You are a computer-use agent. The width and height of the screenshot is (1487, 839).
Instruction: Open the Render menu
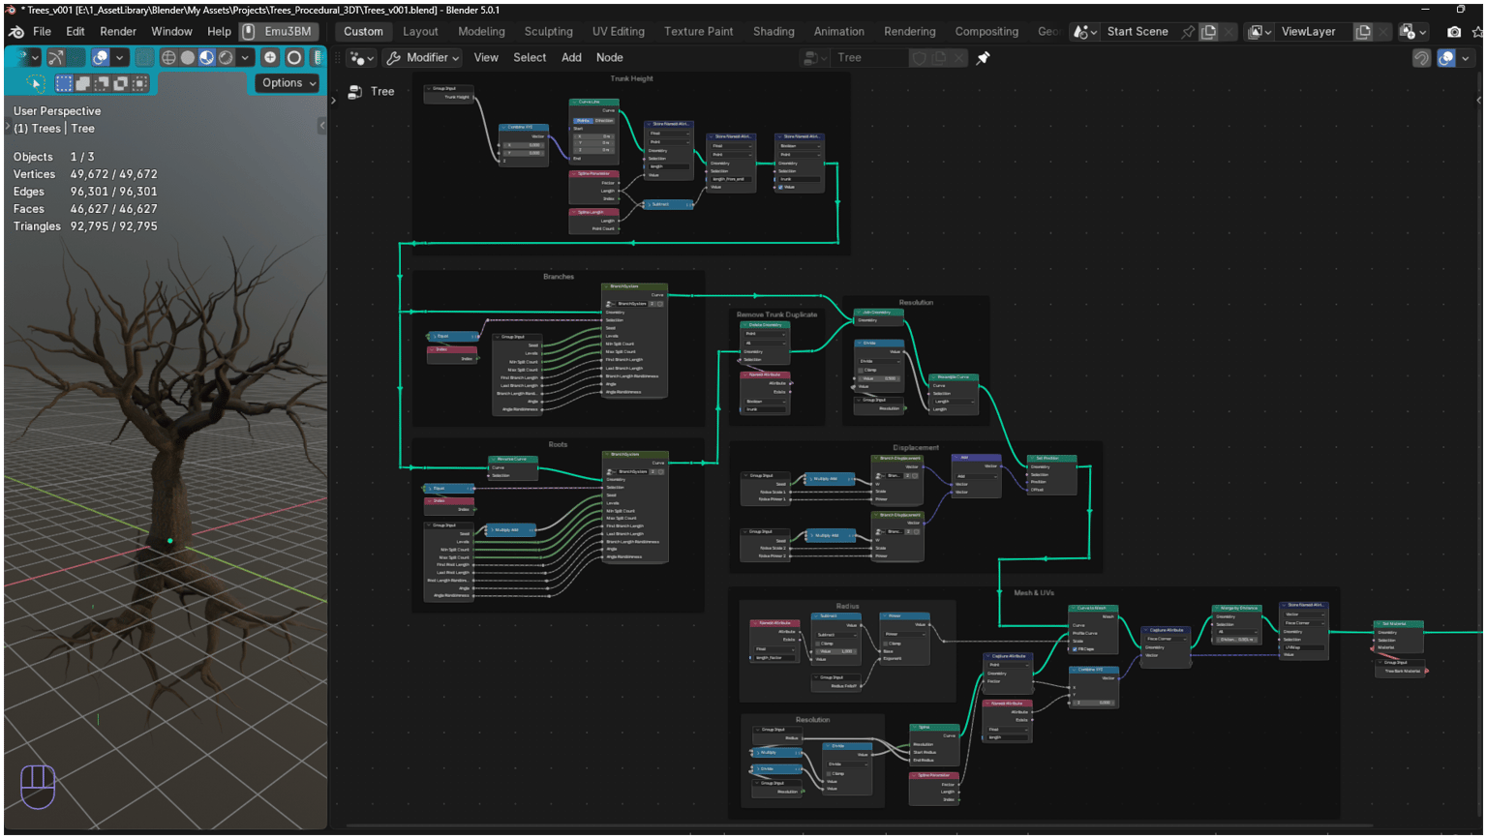click(x=118, y=32)
